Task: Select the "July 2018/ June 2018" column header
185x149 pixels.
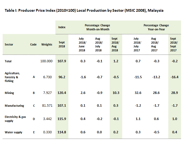Action: [x=82, y=44]
